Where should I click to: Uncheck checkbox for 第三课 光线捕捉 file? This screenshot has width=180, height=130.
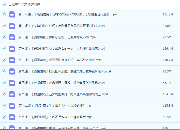pos(4,48)
